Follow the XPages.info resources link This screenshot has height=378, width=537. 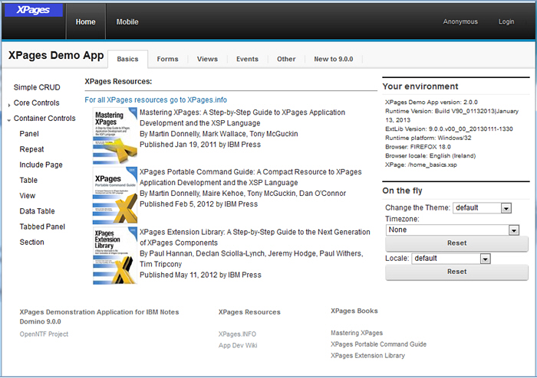click(x=156, y=99)
